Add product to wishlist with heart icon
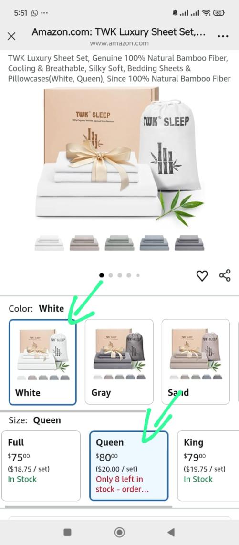The height and width of the screenshot is (545, 239). coord(202,276)
